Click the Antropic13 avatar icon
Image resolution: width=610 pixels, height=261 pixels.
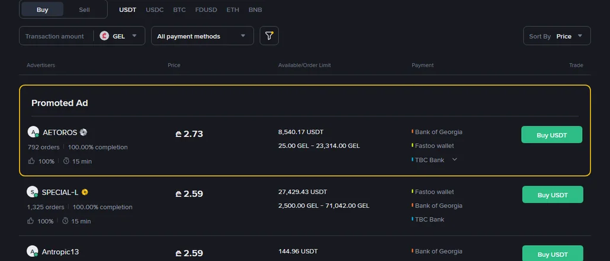click(33, 252)
